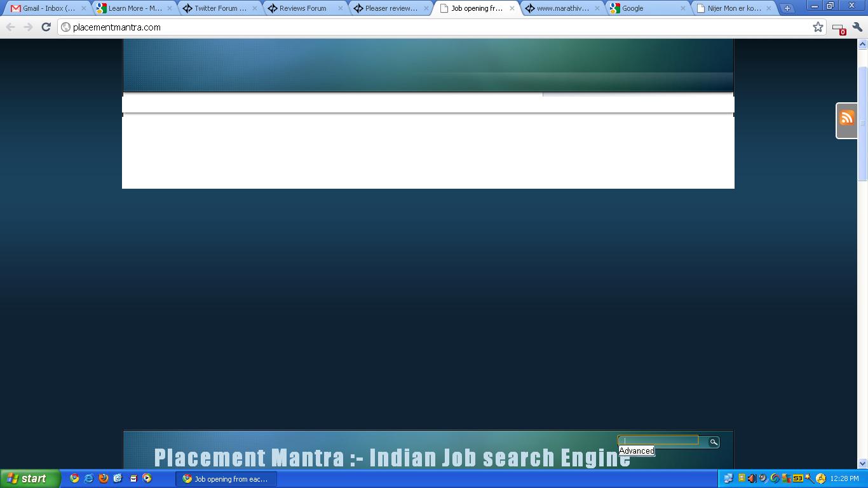Bookmark this page with the star
The width and height of the screenshot is (868, 488).
click(818, 27)
